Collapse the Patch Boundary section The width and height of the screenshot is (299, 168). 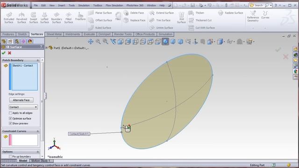(37, 60)
